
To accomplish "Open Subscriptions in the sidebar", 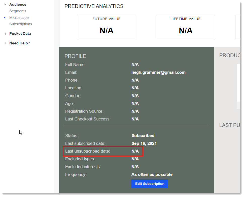I will 21,24.
